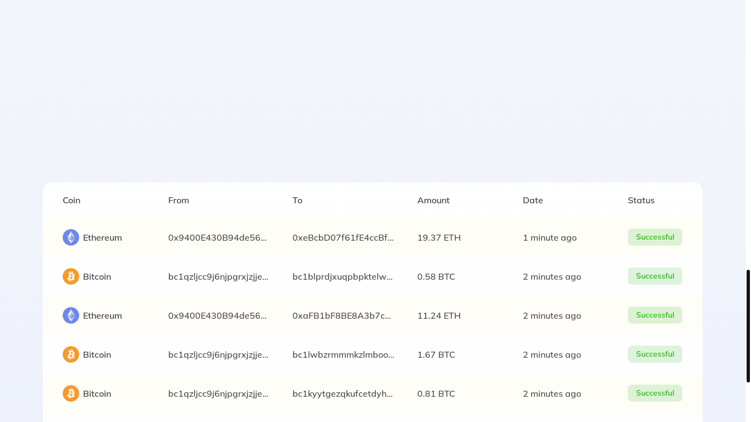
Task: Click the Status column header
Action: (641, 201)
